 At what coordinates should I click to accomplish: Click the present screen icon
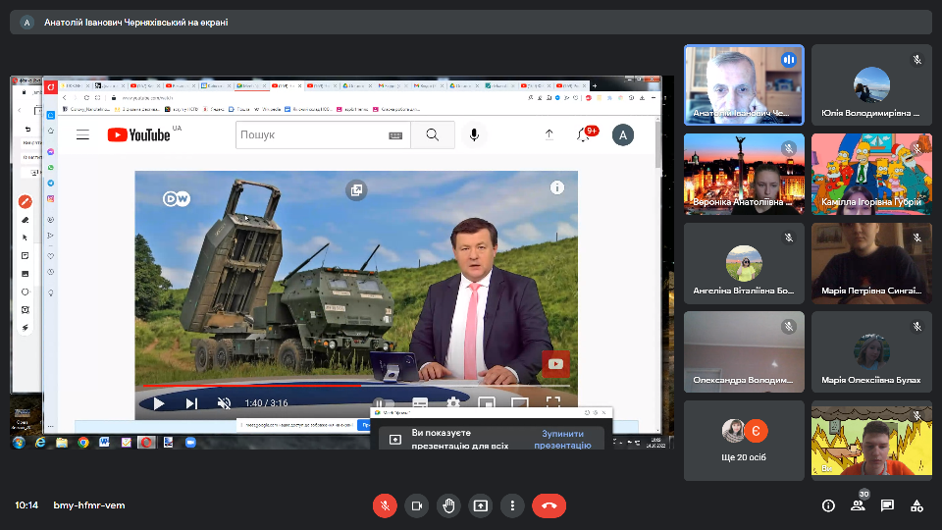(x=480, y=505)
